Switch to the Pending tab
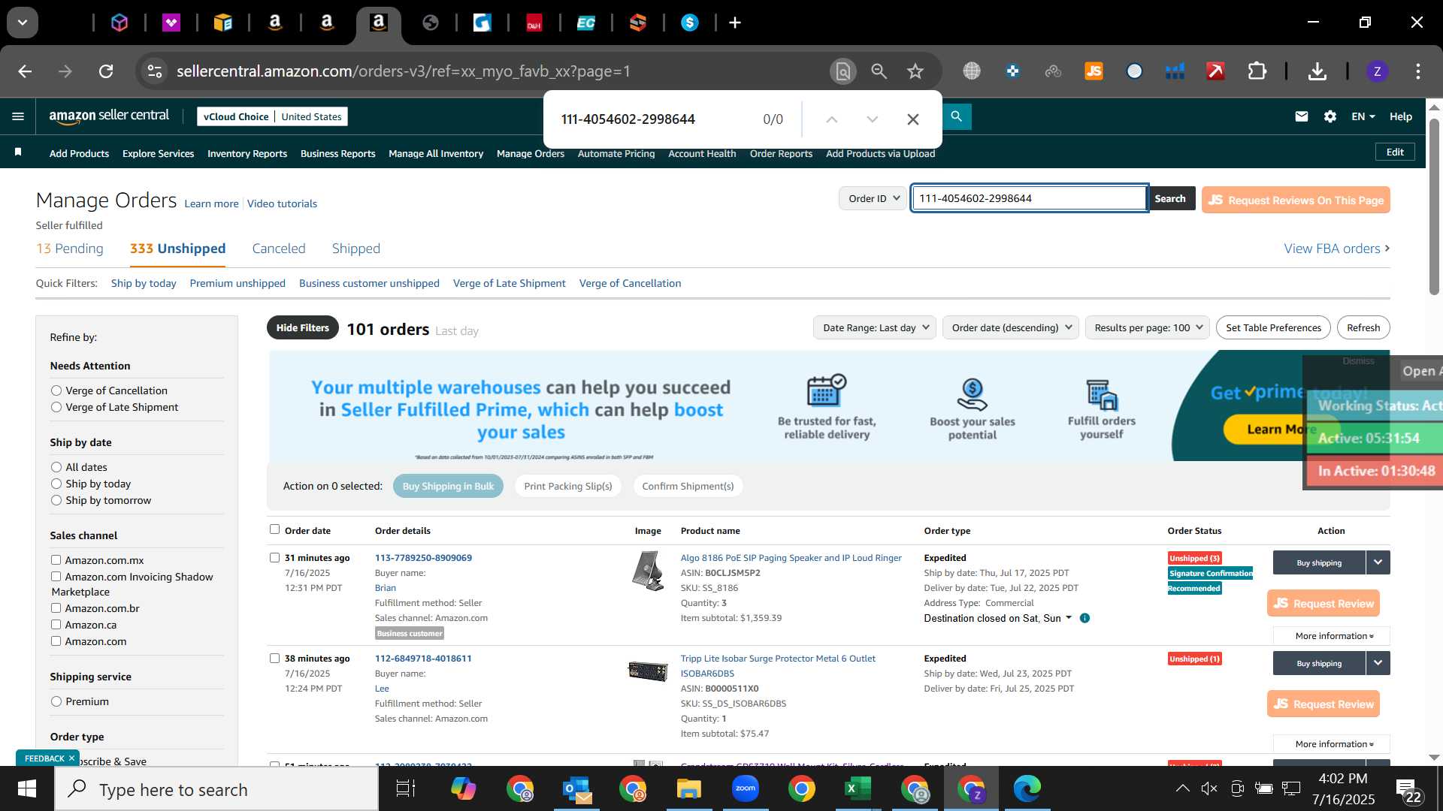The height and width of the screenshot is (811, 1443). coord(70,249)
